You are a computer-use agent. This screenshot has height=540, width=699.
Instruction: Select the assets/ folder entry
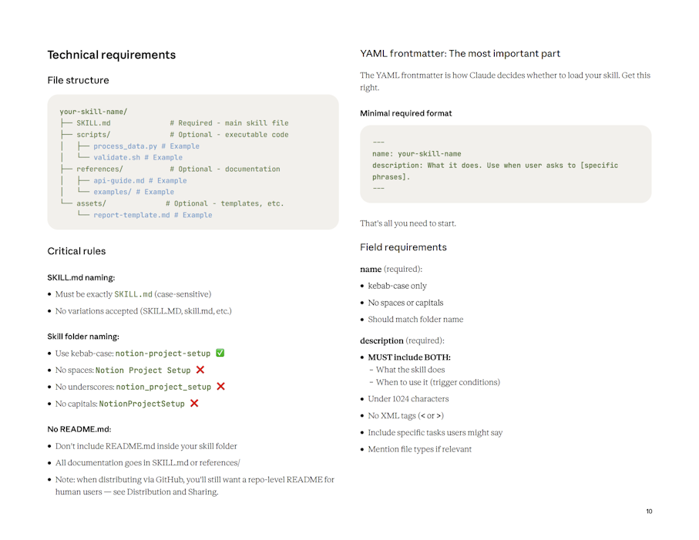91,203
